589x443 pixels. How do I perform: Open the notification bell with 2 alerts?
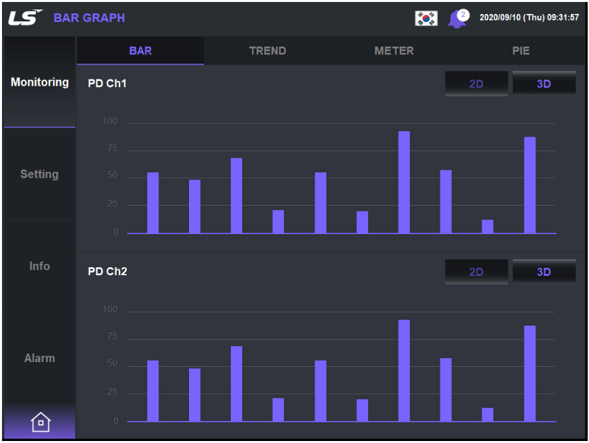458,17
